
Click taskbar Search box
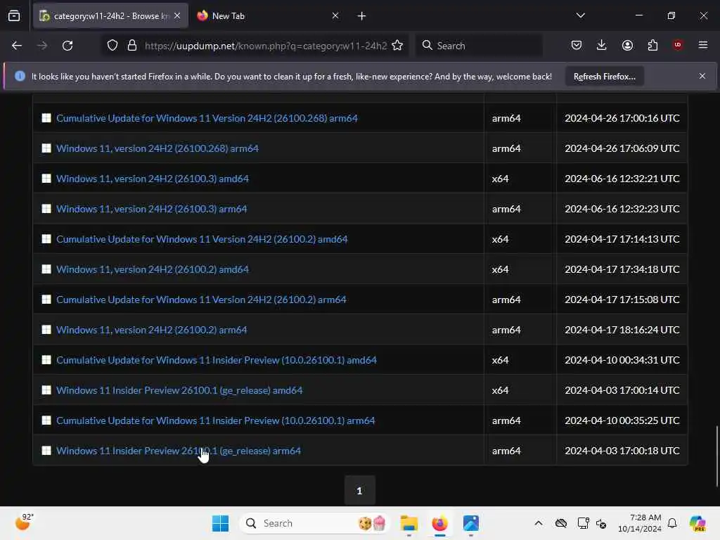click(x=314, y=523)
